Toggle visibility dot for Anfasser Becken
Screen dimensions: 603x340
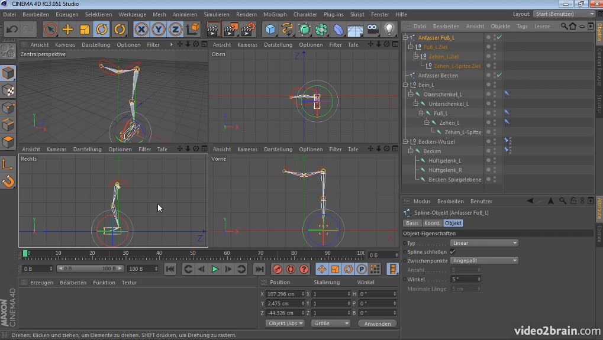coord(488,75)
